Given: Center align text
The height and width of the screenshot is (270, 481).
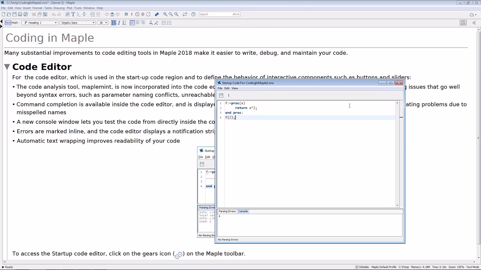Looking at the screenshot, I should [138, 22].
